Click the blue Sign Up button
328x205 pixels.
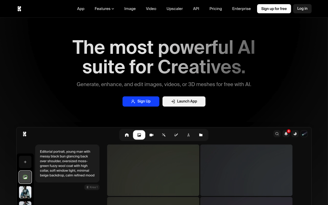click(141, 101)
